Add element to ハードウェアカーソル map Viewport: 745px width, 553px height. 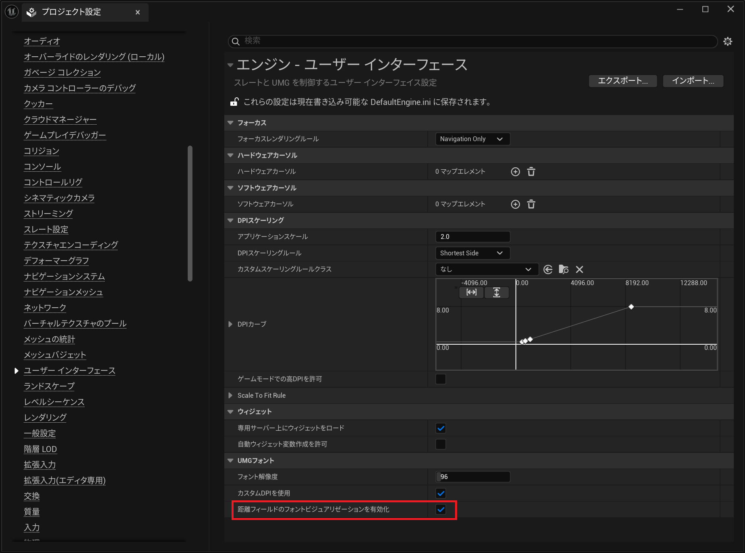[x=515, y=172]
